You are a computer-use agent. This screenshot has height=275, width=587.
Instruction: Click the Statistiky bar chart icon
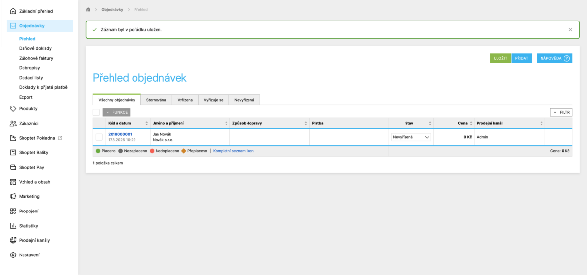click(x=13, y=226)
